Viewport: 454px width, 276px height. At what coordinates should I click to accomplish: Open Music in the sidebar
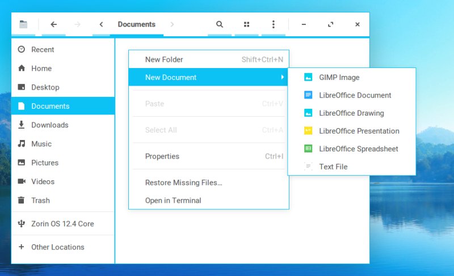(63, 143)
